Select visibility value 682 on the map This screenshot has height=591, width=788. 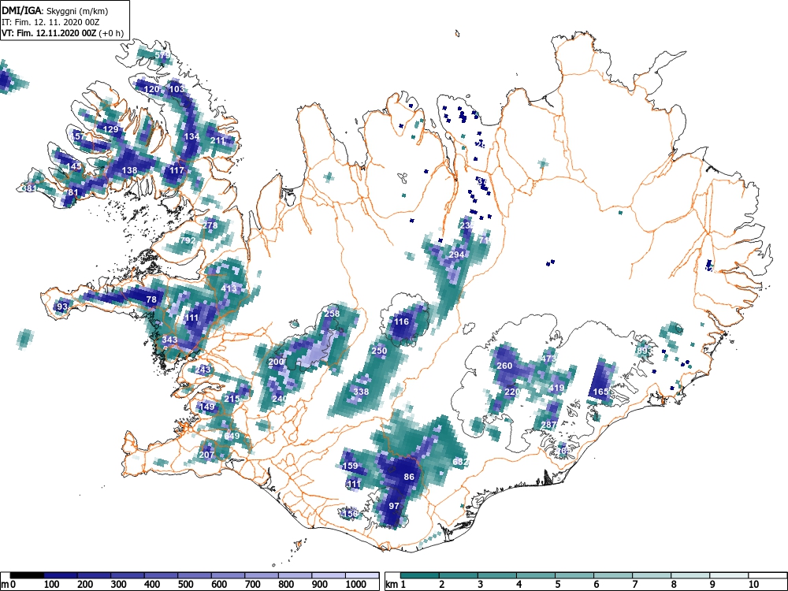click(460, 462)
